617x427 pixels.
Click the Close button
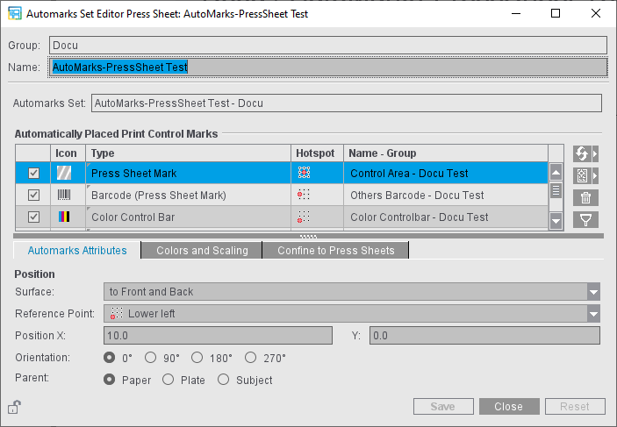509,406
